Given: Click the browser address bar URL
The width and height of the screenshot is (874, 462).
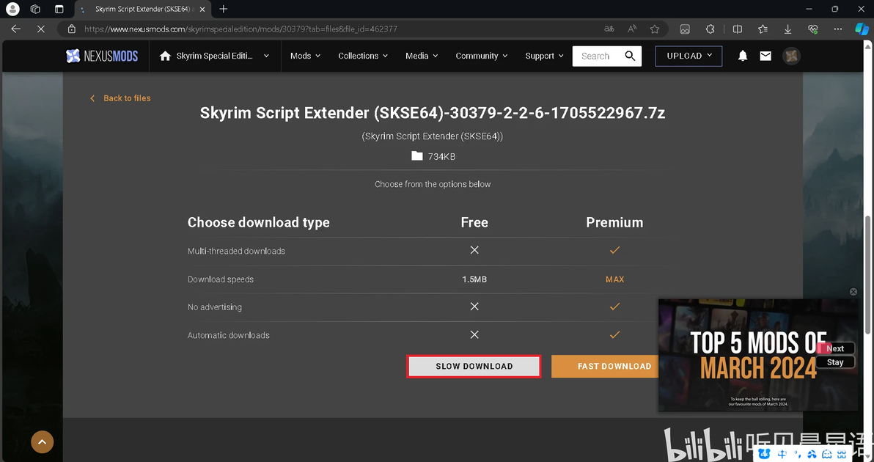Looking at the screenshot, I should [x=240, y=29].
